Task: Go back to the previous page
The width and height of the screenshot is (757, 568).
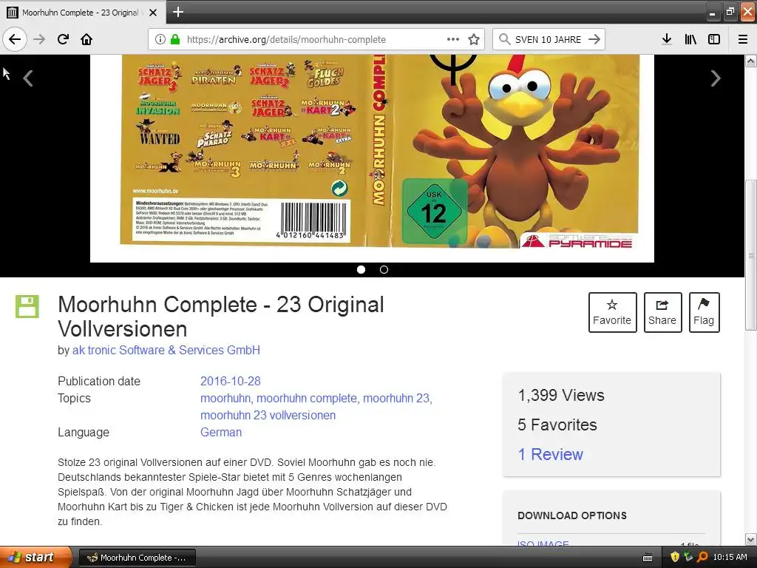Action: (15, 39)
